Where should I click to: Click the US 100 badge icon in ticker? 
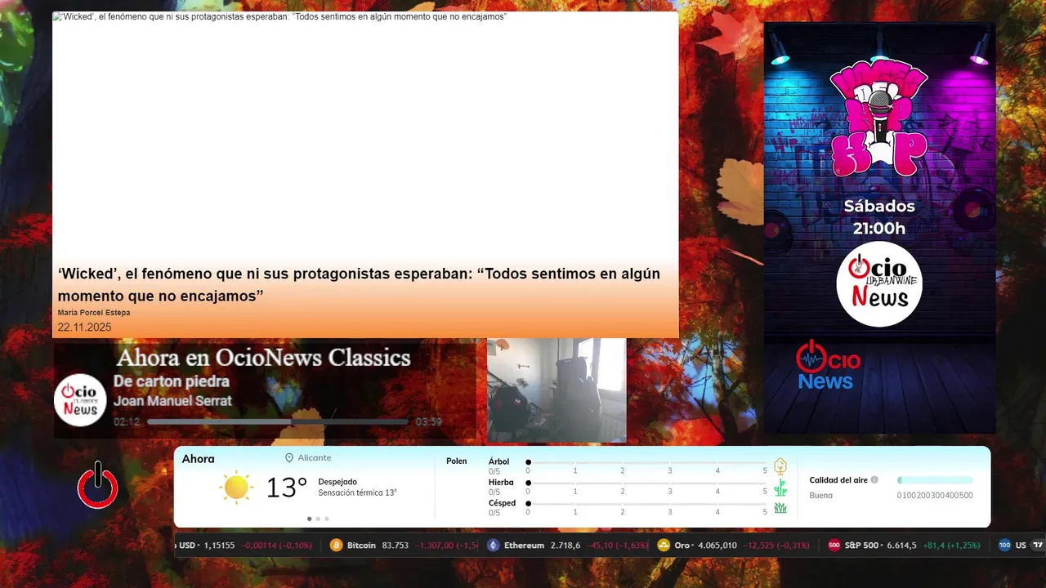tap(1004, 546)
